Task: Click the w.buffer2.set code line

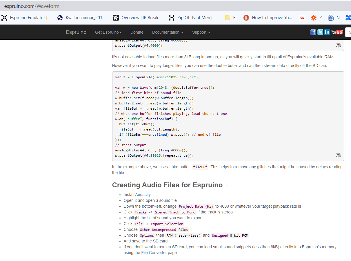Action: tap(155, 103)
